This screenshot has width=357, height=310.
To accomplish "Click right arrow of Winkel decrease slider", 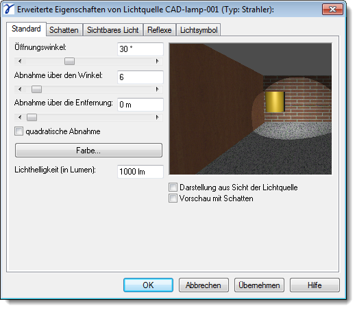I will (x=157, y=89).
